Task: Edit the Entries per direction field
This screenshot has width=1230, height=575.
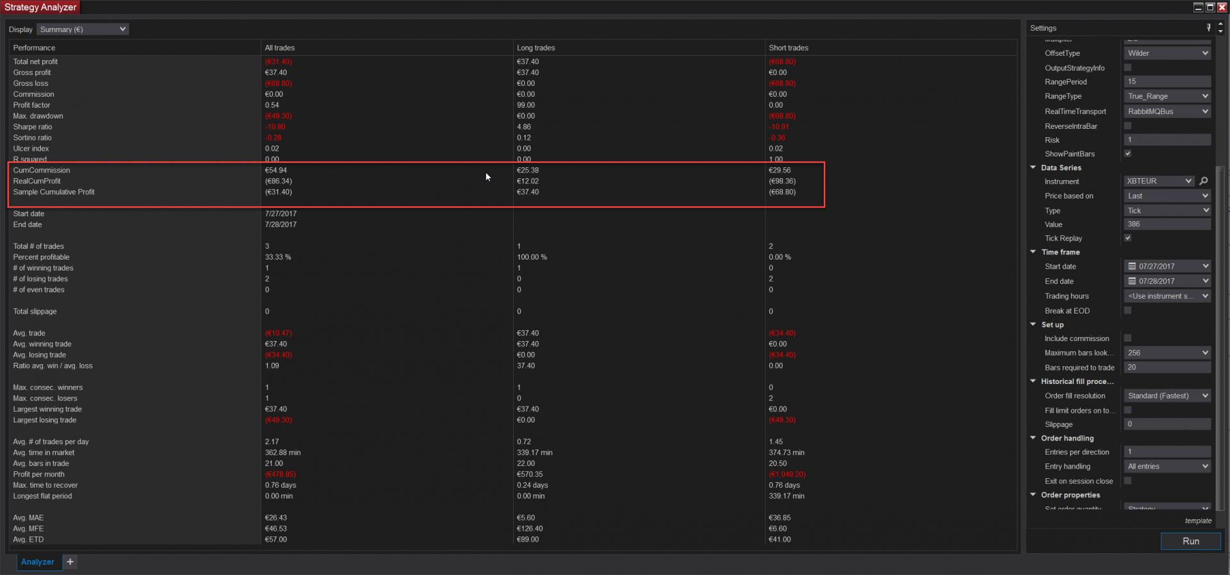Action: point(1168,452)
